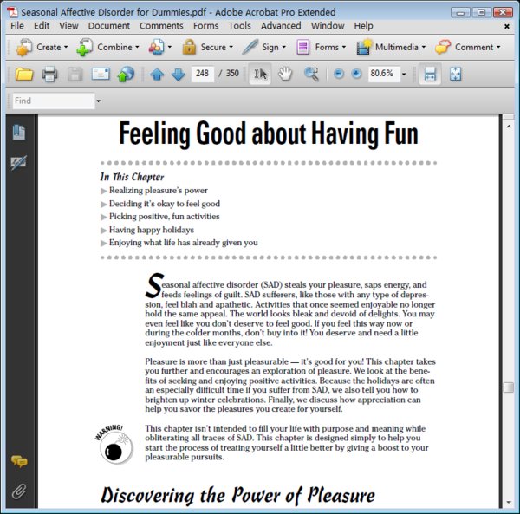The height and width of the screenshot is (514, 520).
Task: Open the View menu
Action: point(68,25)
